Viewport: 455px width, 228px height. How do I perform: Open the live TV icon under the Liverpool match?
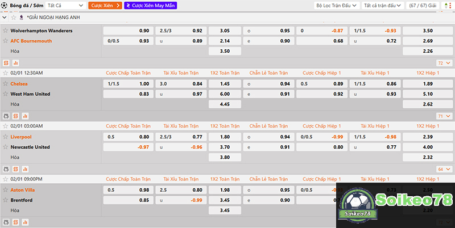click(x=6, y=169)
